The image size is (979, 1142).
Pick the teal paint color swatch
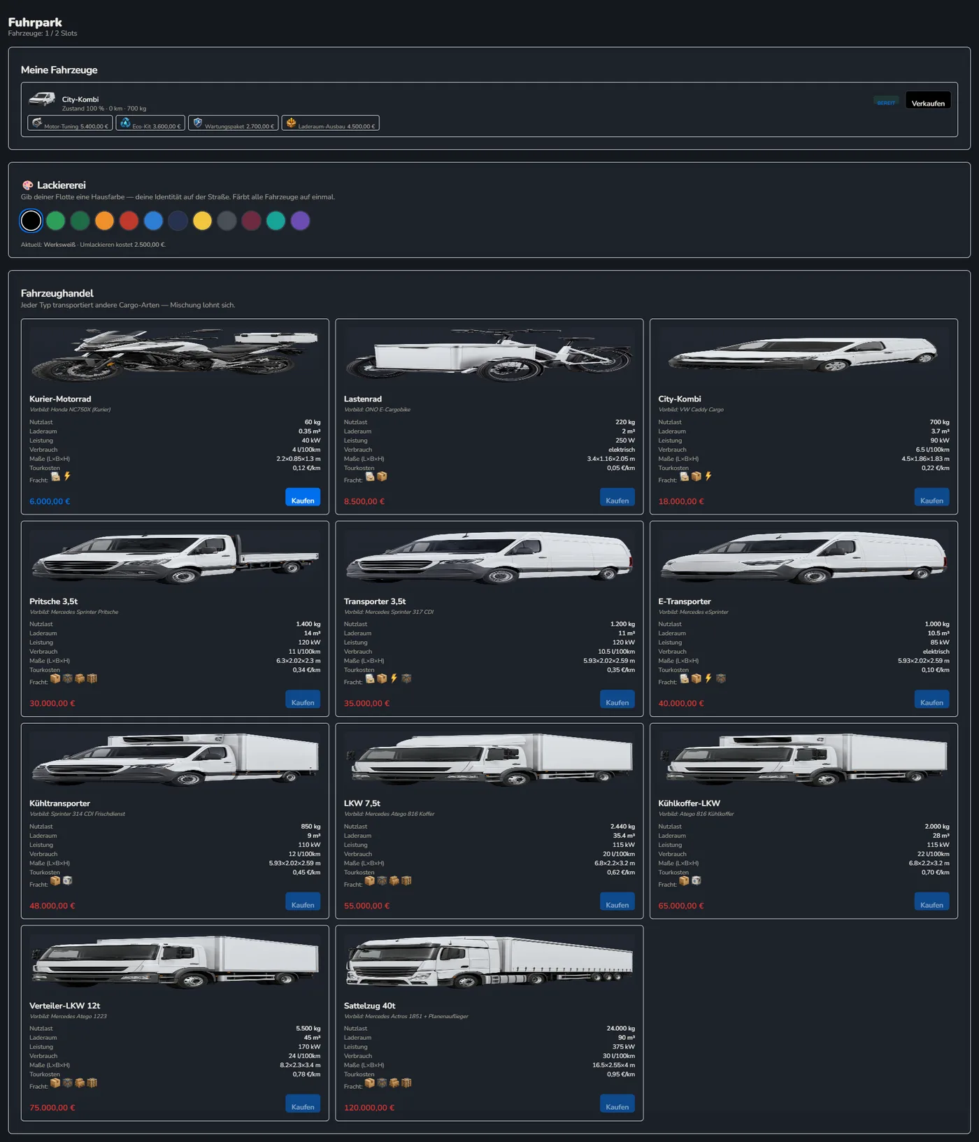[276, 221]
